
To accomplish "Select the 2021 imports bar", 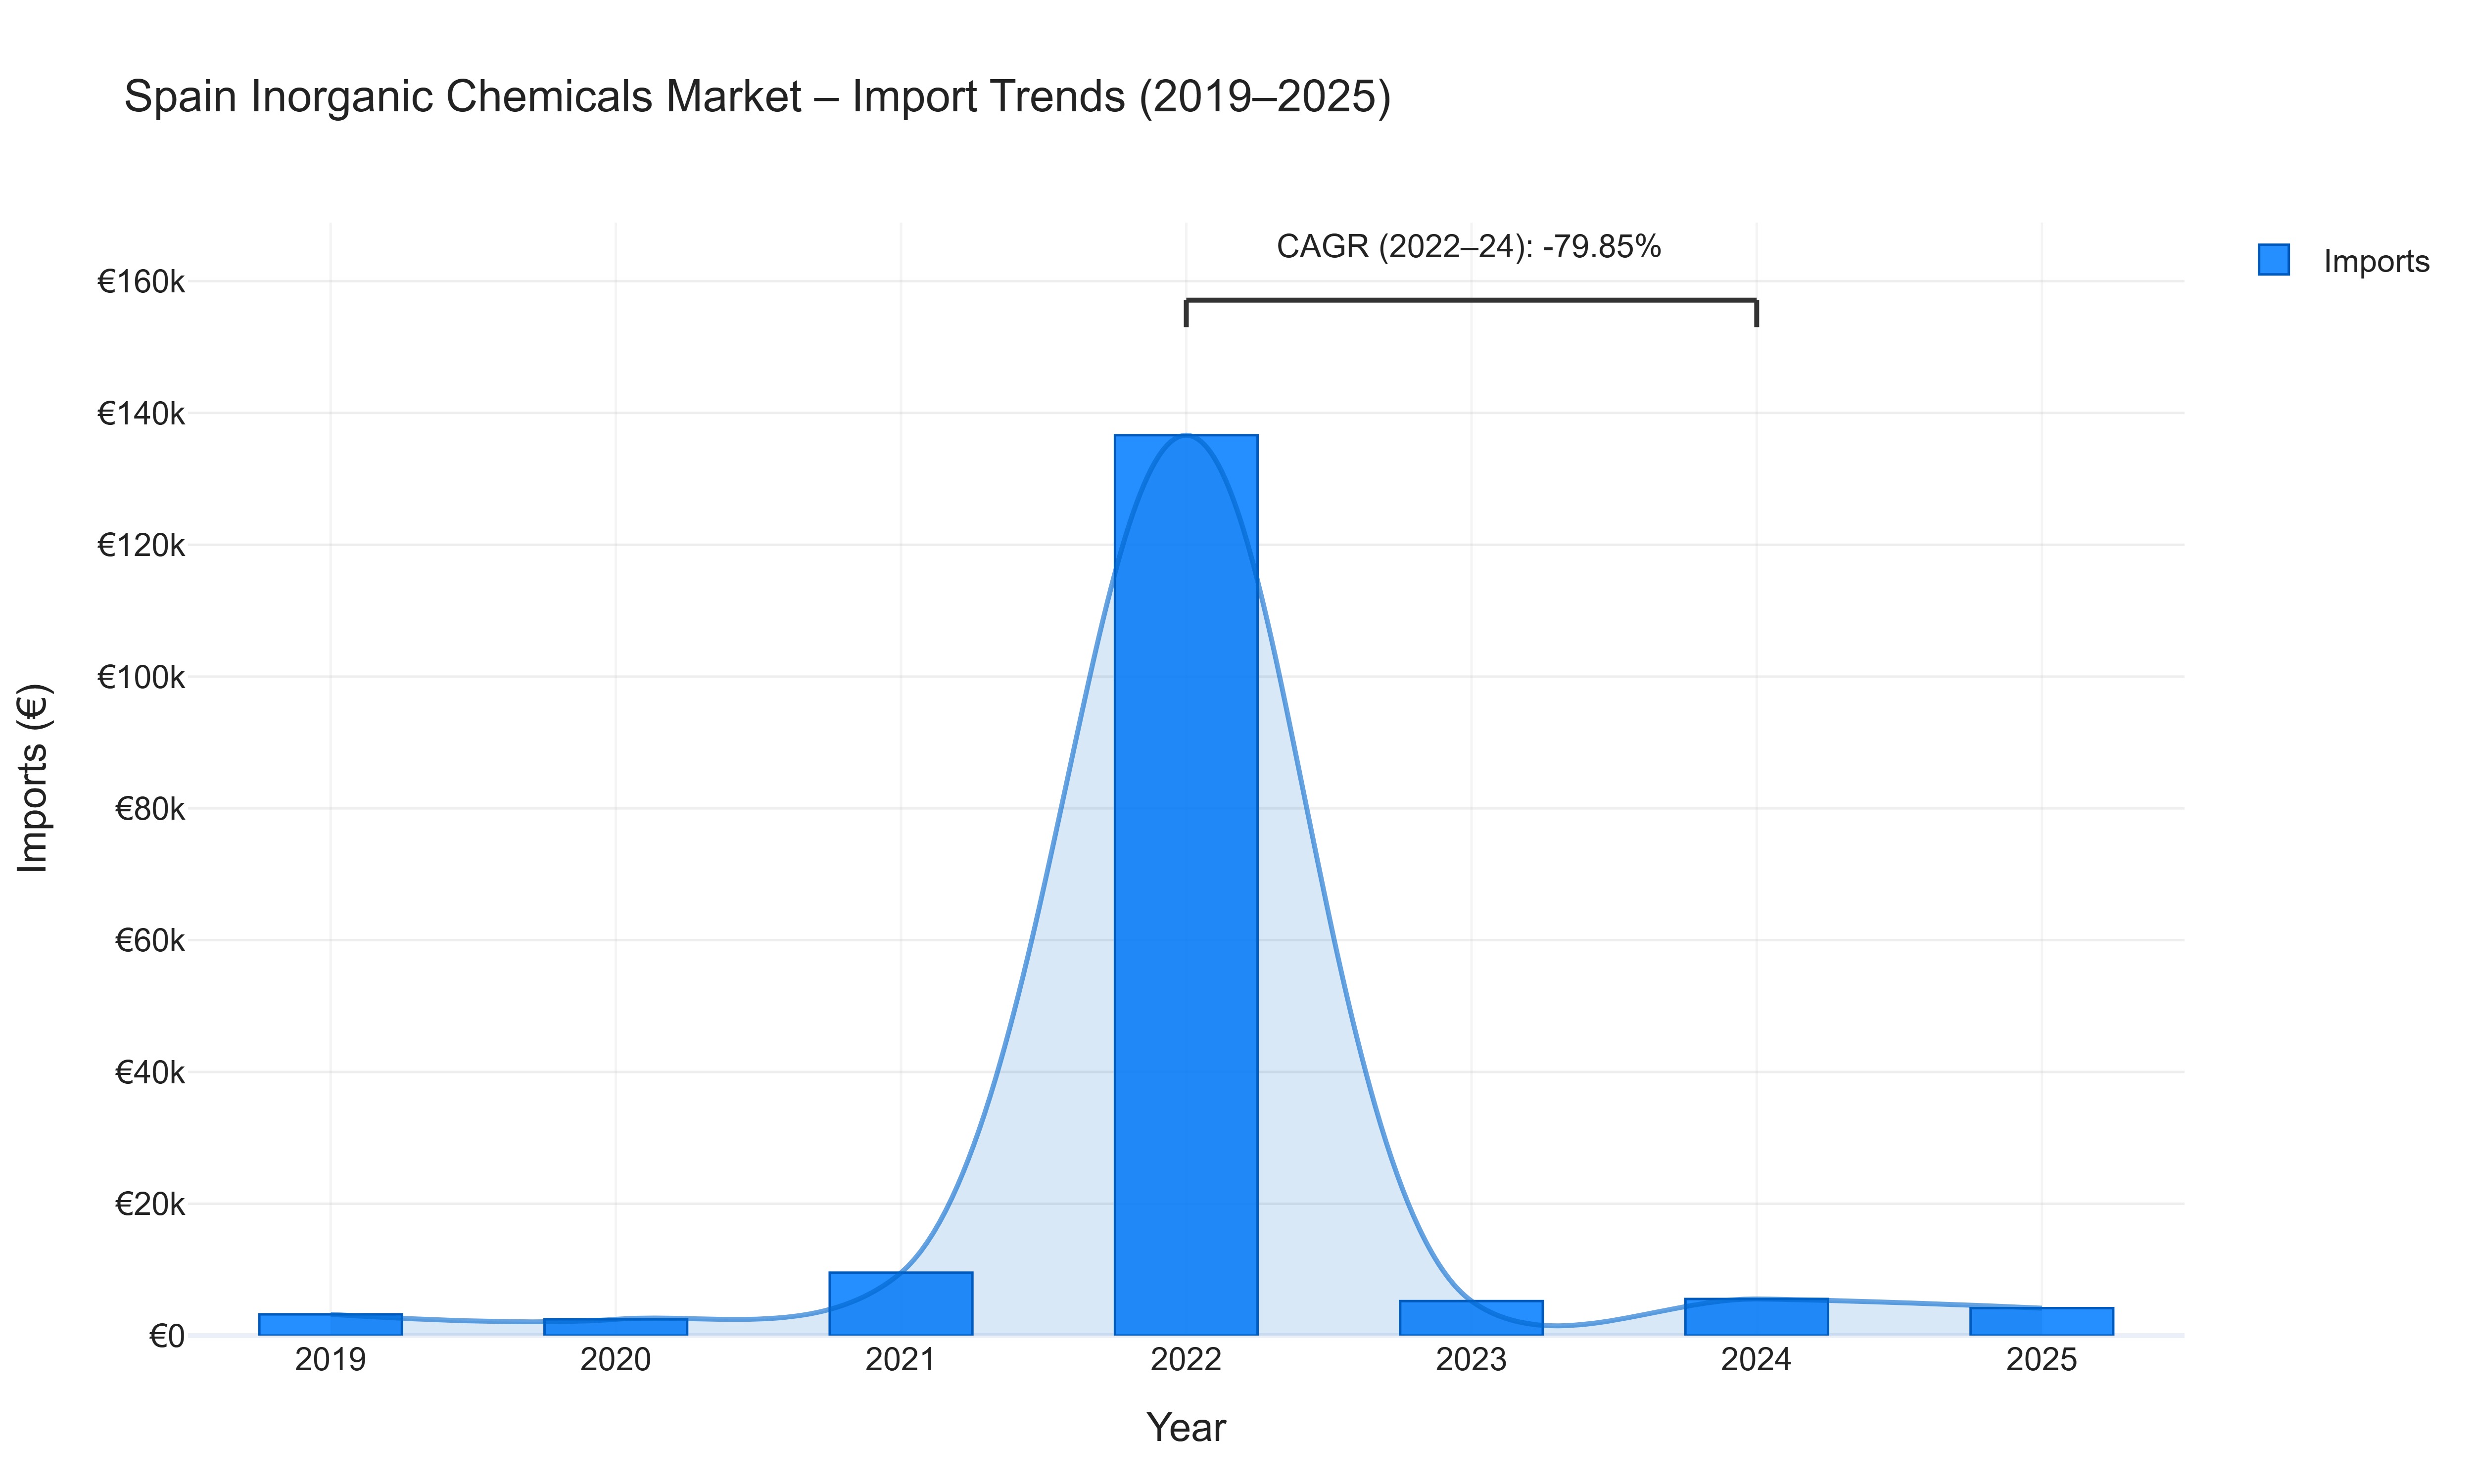I will 901,1303.
